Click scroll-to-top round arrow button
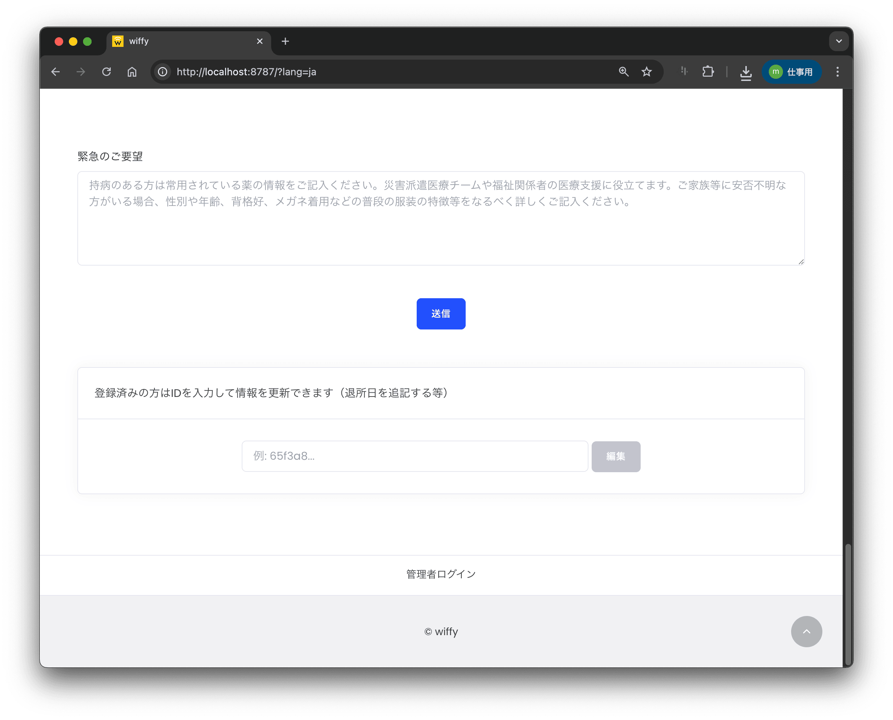The height and width of the screenshot is (720, 893). 806,631
